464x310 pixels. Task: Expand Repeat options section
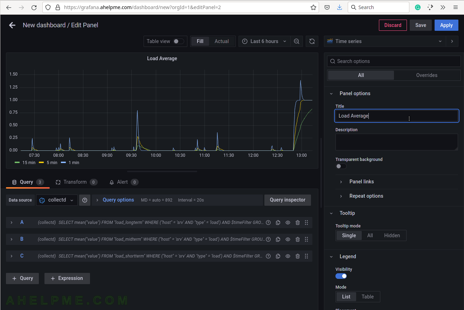[366, 196]
